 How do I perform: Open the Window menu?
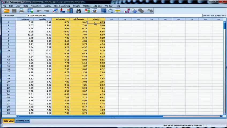108,6
